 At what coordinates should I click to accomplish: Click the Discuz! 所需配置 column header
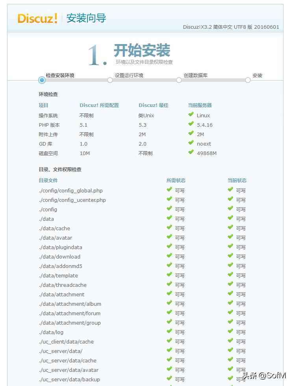pyautogui.click(x=99, y=105)
